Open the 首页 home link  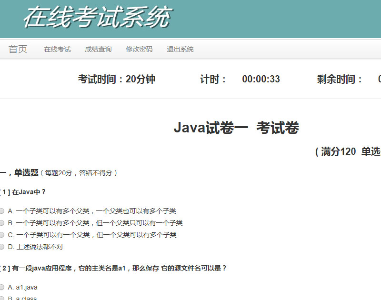tap(18, 50)
